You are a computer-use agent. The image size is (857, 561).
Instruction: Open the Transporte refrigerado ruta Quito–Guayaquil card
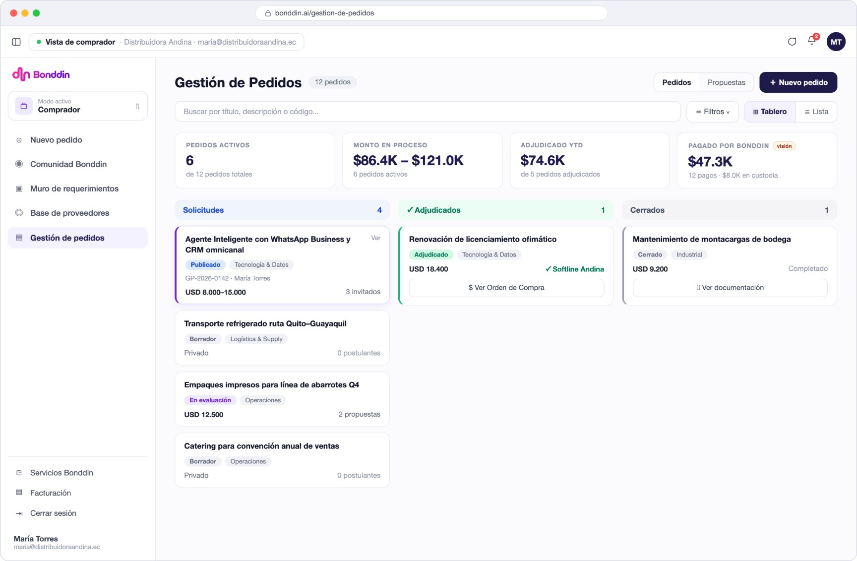point(282,338)
